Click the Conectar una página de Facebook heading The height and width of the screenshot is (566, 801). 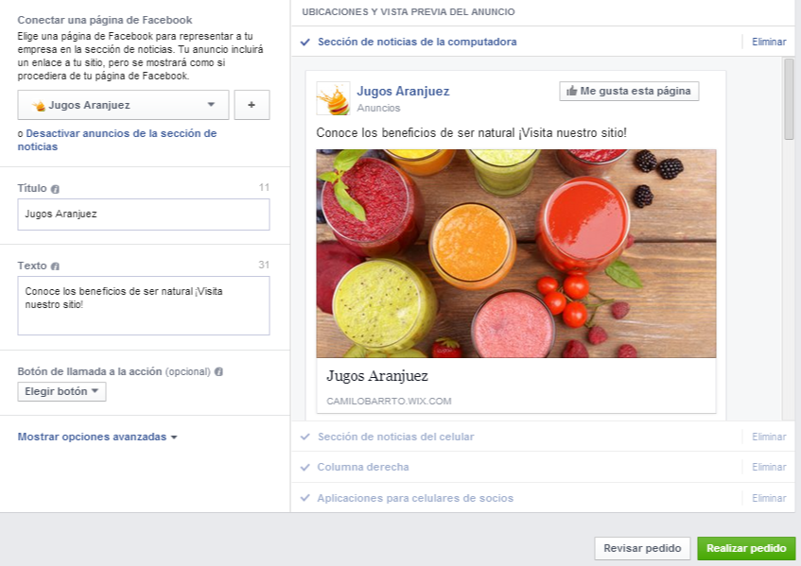coord(105,20)
